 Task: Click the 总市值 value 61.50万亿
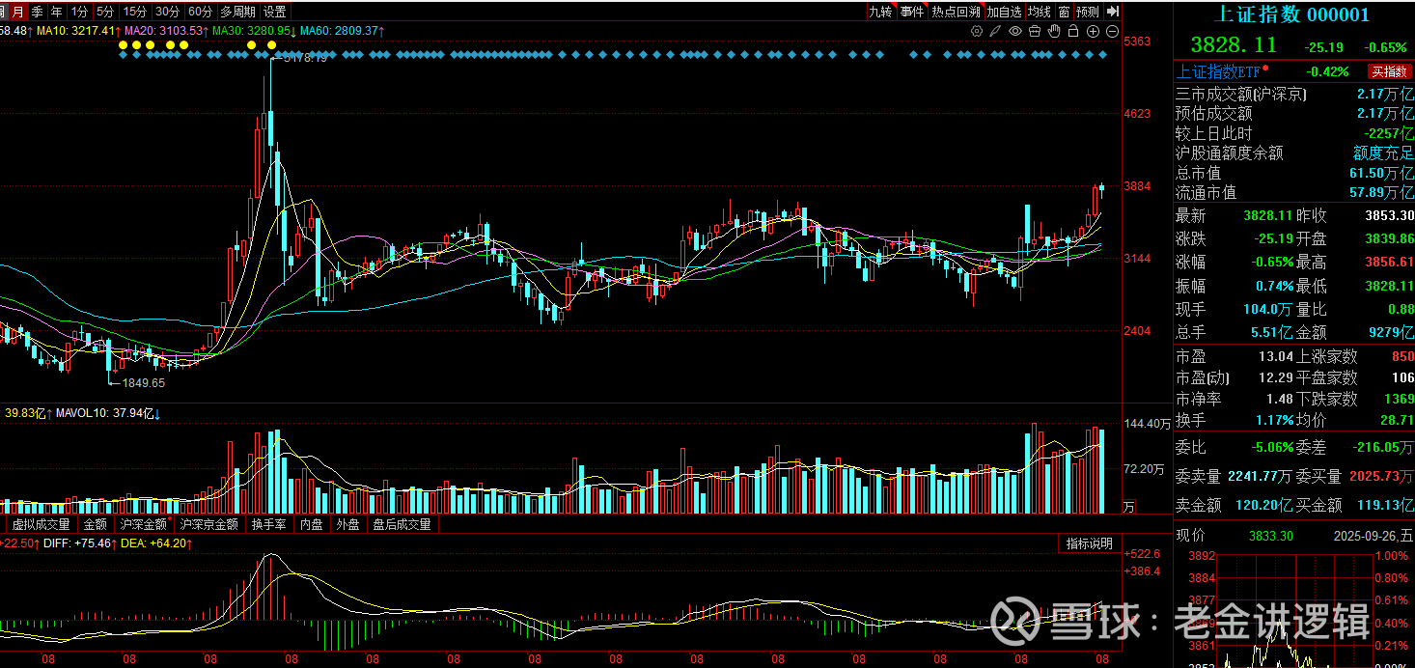click(1381, 173)
